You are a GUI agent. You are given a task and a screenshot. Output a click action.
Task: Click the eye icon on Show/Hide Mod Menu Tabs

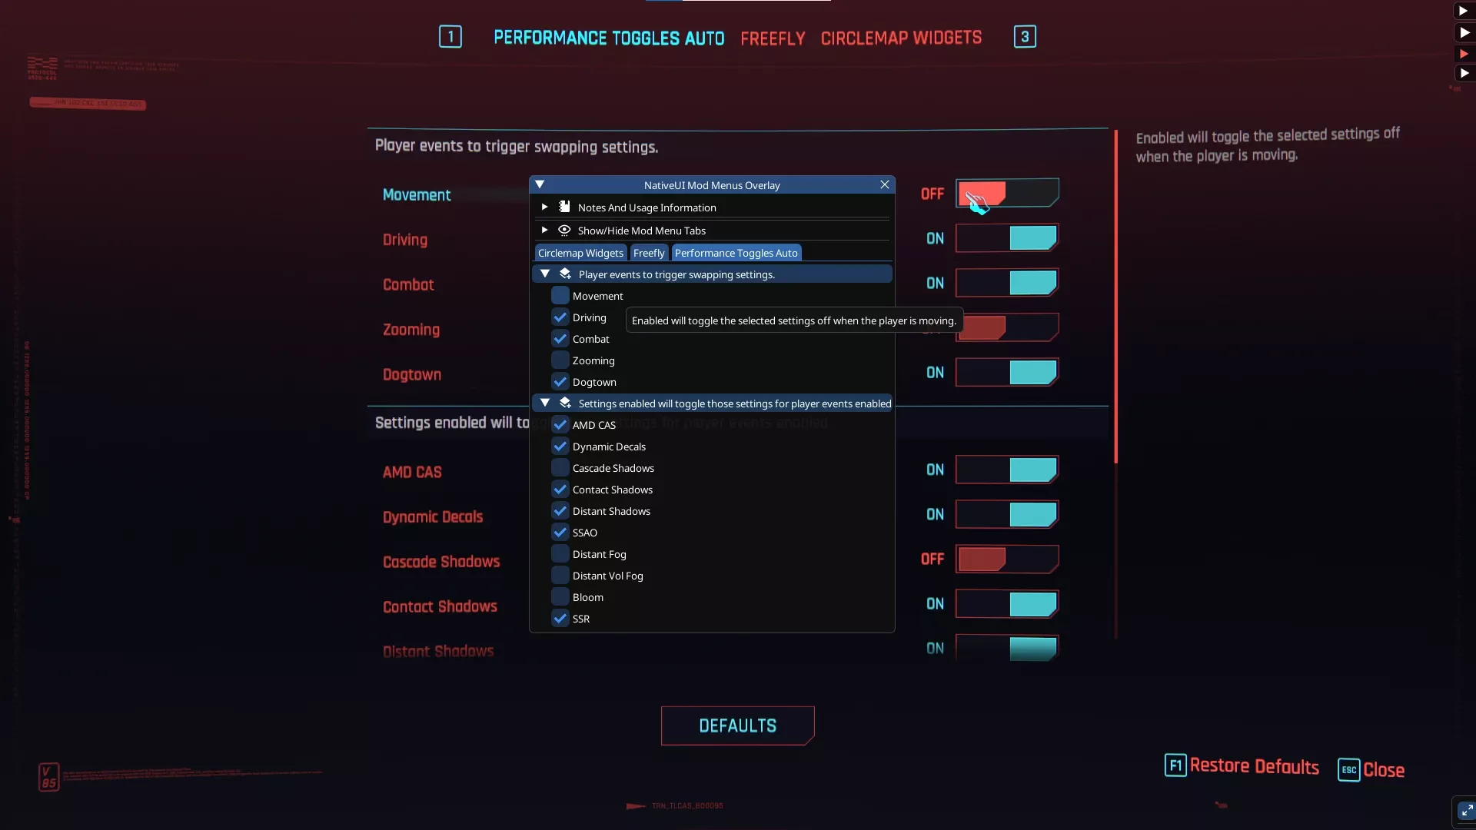tap(564, 230)
